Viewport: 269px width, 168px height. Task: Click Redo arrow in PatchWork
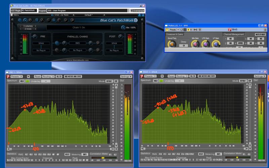click(x=62, y=15)
